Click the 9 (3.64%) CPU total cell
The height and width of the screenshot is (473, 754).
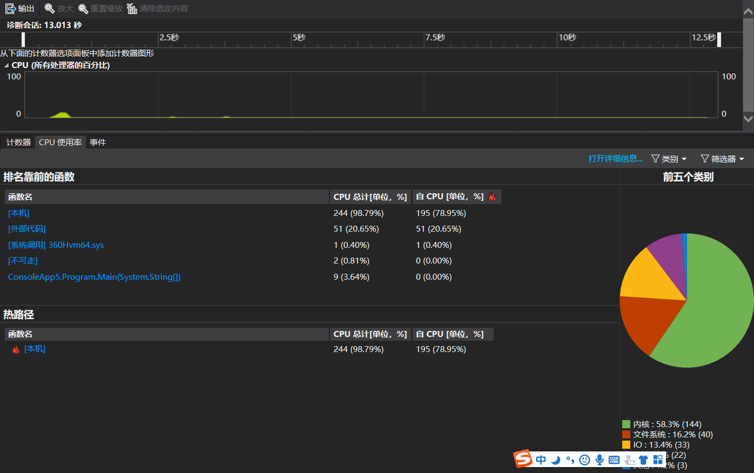[x=352, y=277]
